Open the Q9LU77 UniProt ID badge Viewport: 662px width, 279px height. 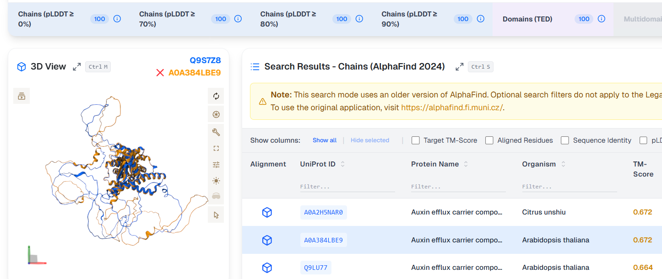pyautogui.click(x=316, y=268)
